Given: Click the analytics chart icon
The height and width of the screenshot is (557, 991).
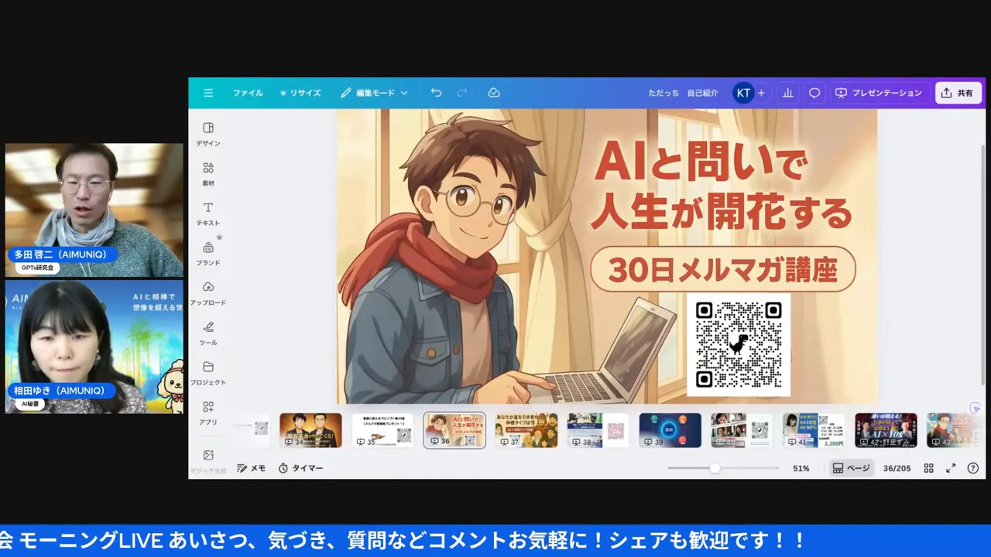Looking at the screenshot, I should point(788,93).
